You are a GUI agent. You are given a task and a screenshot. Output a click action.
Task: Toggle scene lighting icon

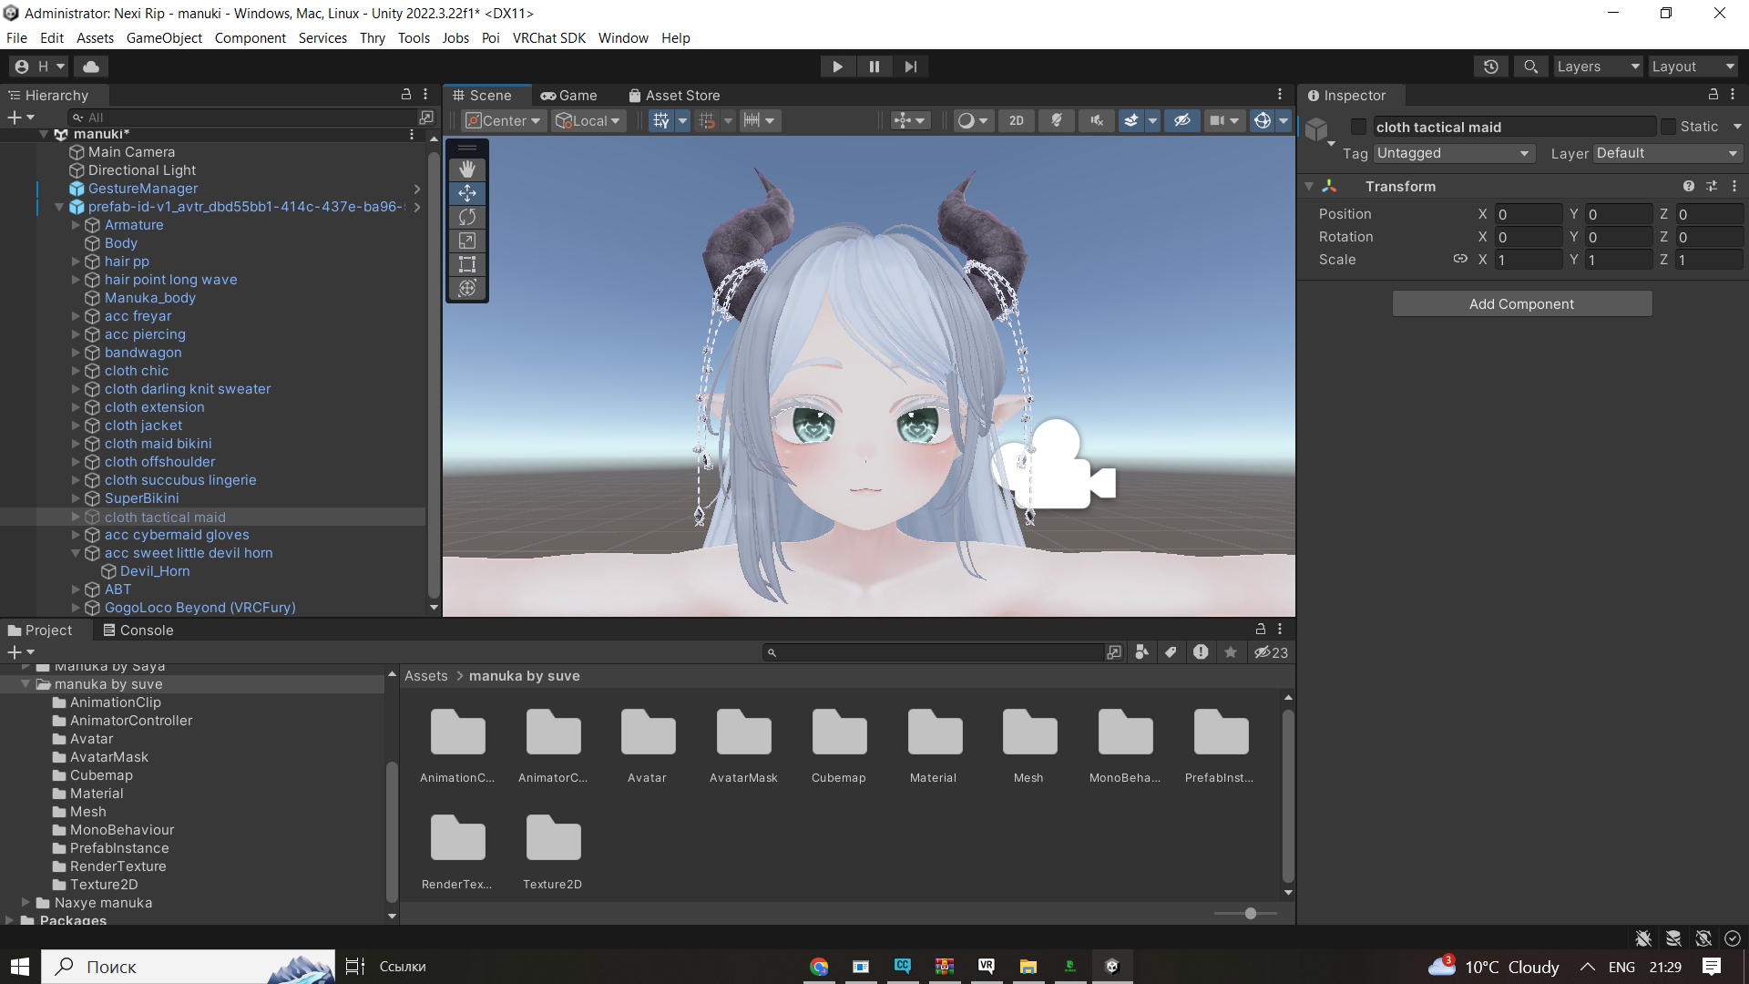tap(1057, 120)
